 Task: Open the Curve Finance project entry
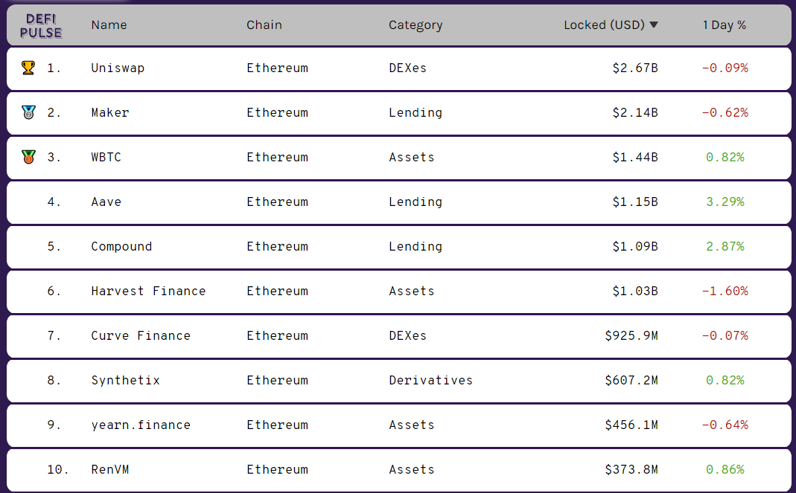141,336
